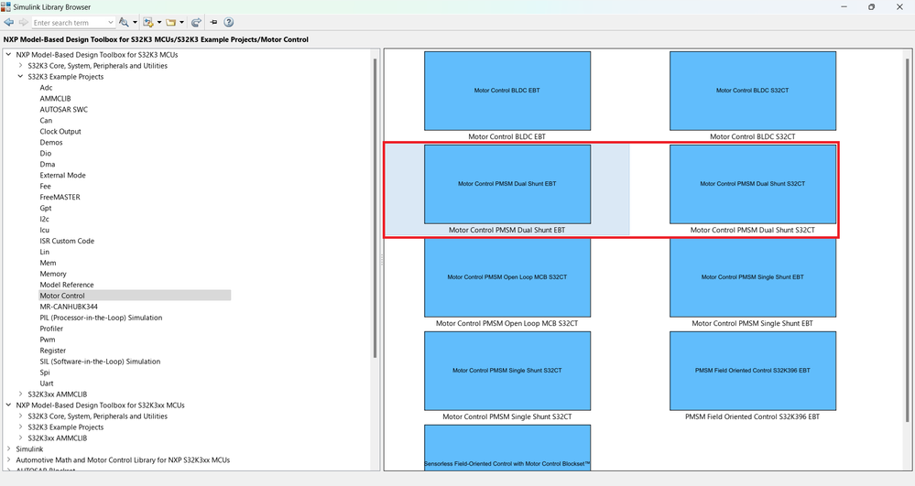Viewport: 915px width, 486px height.
Task: Select Motor Control PMSM Single Shunt EBT block
Action: [x=753, y=277]
